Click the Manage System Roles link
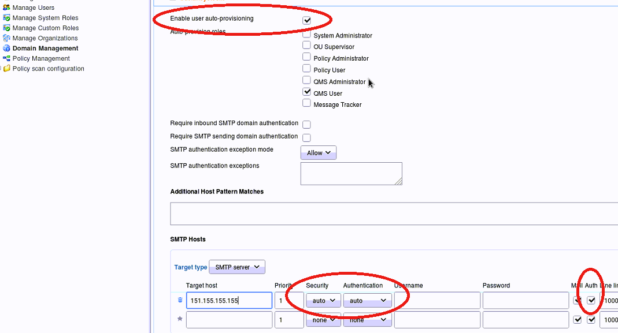The height and width of the screenshot is (333, 618). [45, 18]
